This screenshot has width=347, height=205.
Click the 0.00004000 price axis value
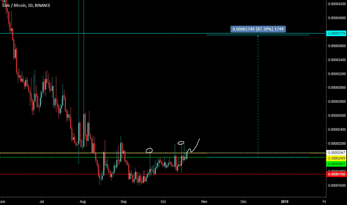[x=337, y=18]
